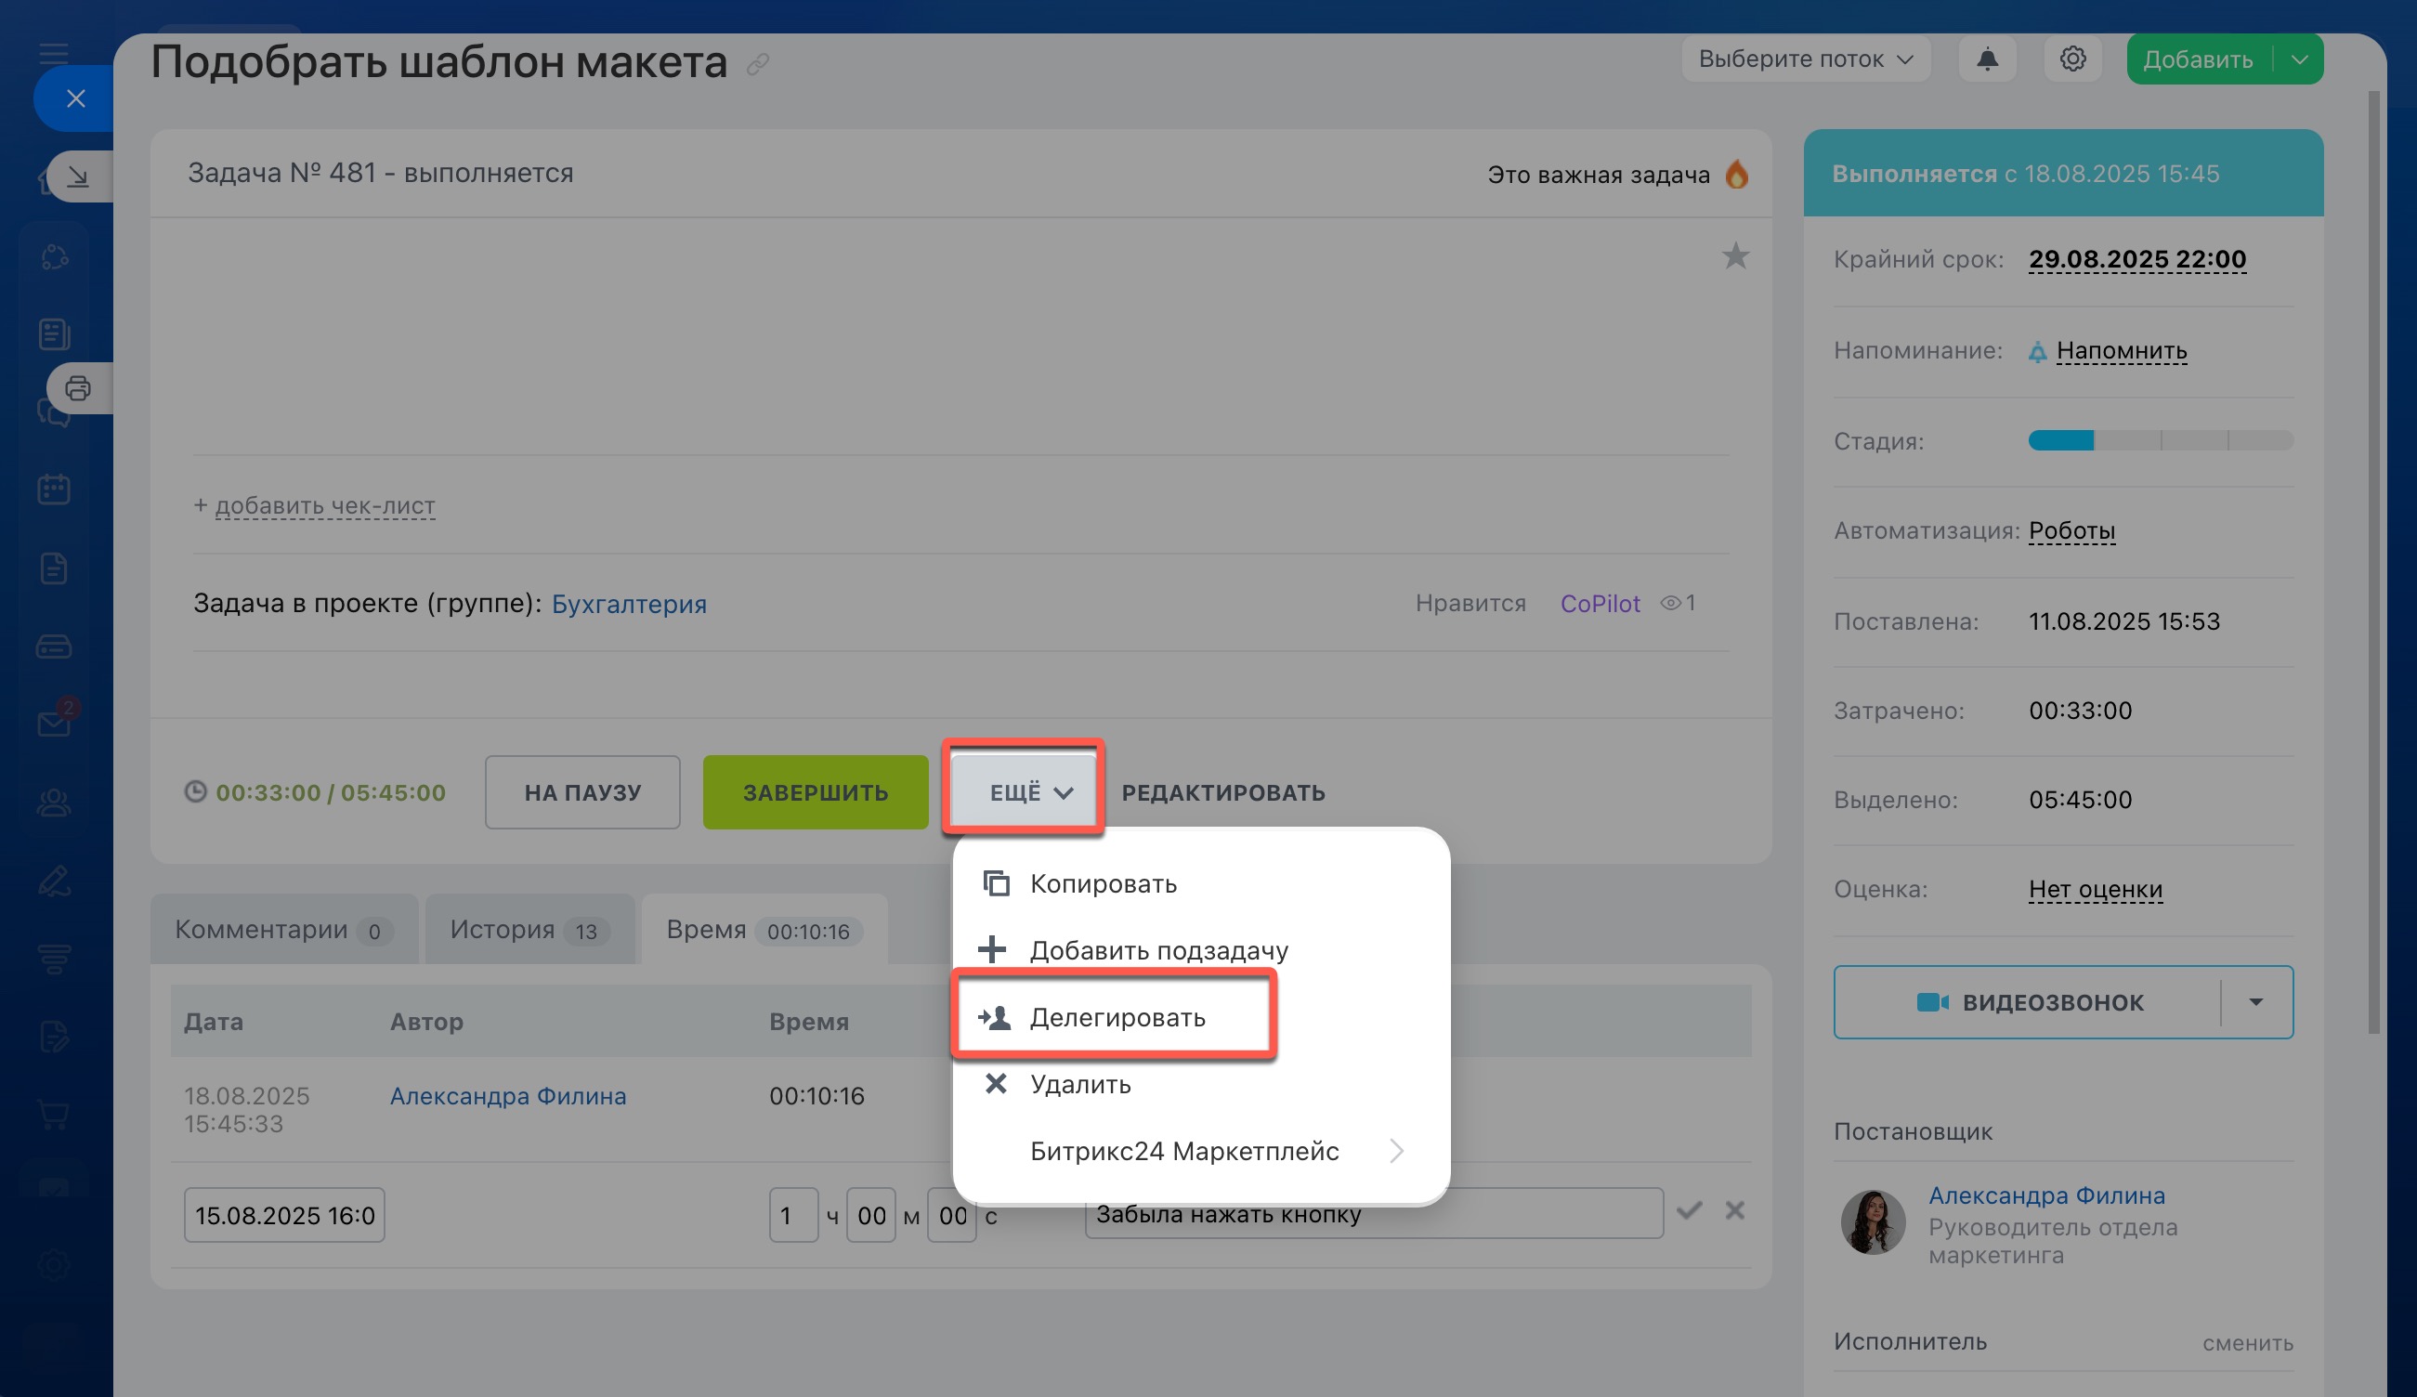Copy task link icon next to title
The image size is (2417, 1397).
click(x=758, y=64)
